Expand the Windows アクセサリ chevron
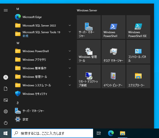This screenshot has height=138, width=159. [x=70, y=59]
